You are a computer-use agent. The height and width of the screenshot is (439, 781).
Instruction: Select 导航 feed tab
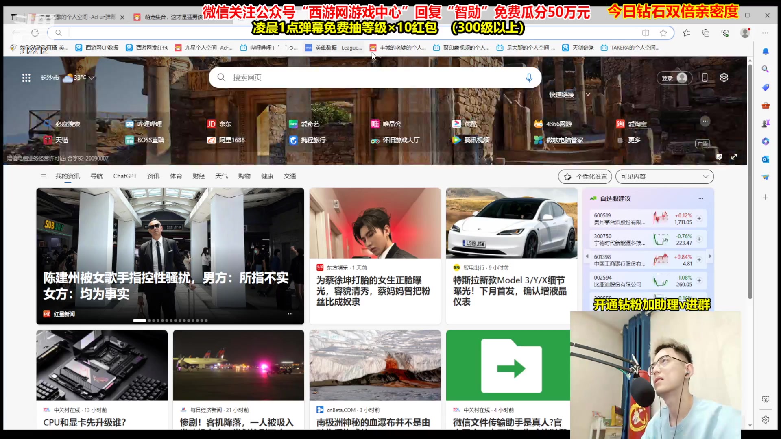click(x=97, y=176)
